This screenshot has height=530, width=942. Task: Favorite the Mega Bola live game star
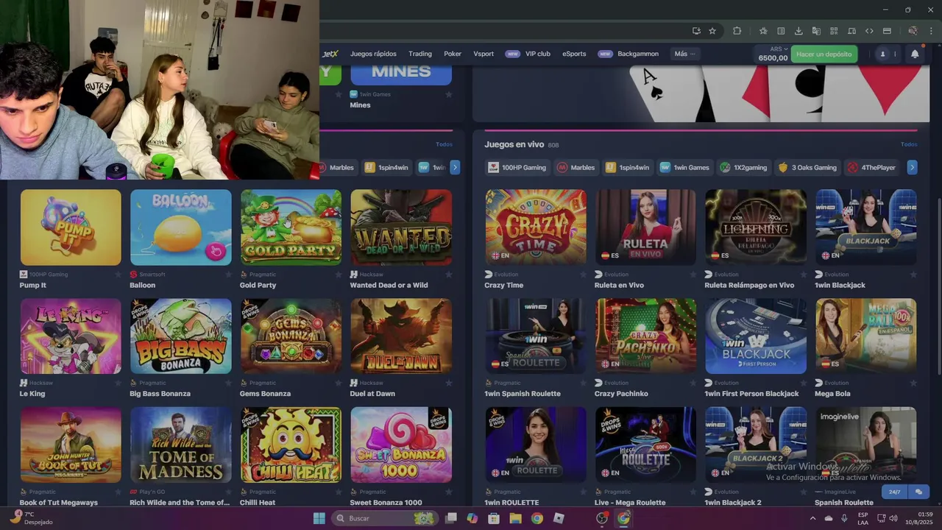pos(913,383)
